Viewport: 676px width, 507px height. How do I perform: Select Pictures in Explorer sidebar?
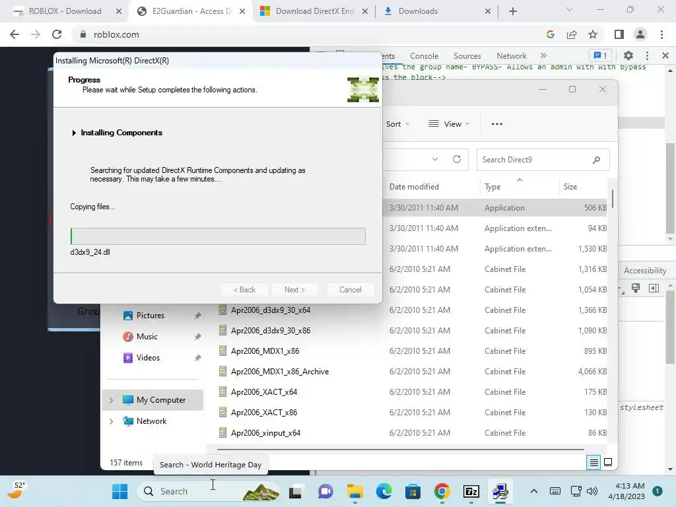[x=151, y=316]
